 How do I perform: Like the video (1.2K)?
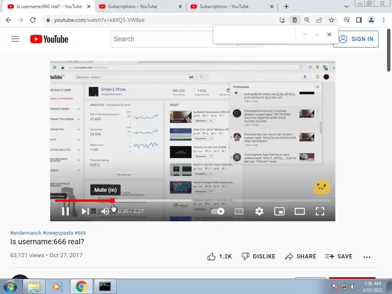219,256
